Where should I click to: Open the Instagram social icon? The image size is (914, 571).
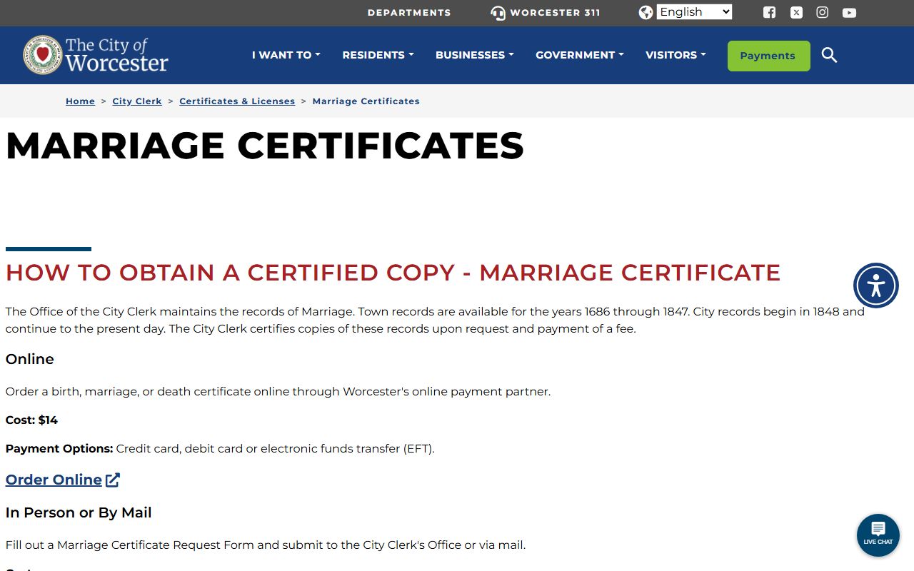[x=823, y=12]
